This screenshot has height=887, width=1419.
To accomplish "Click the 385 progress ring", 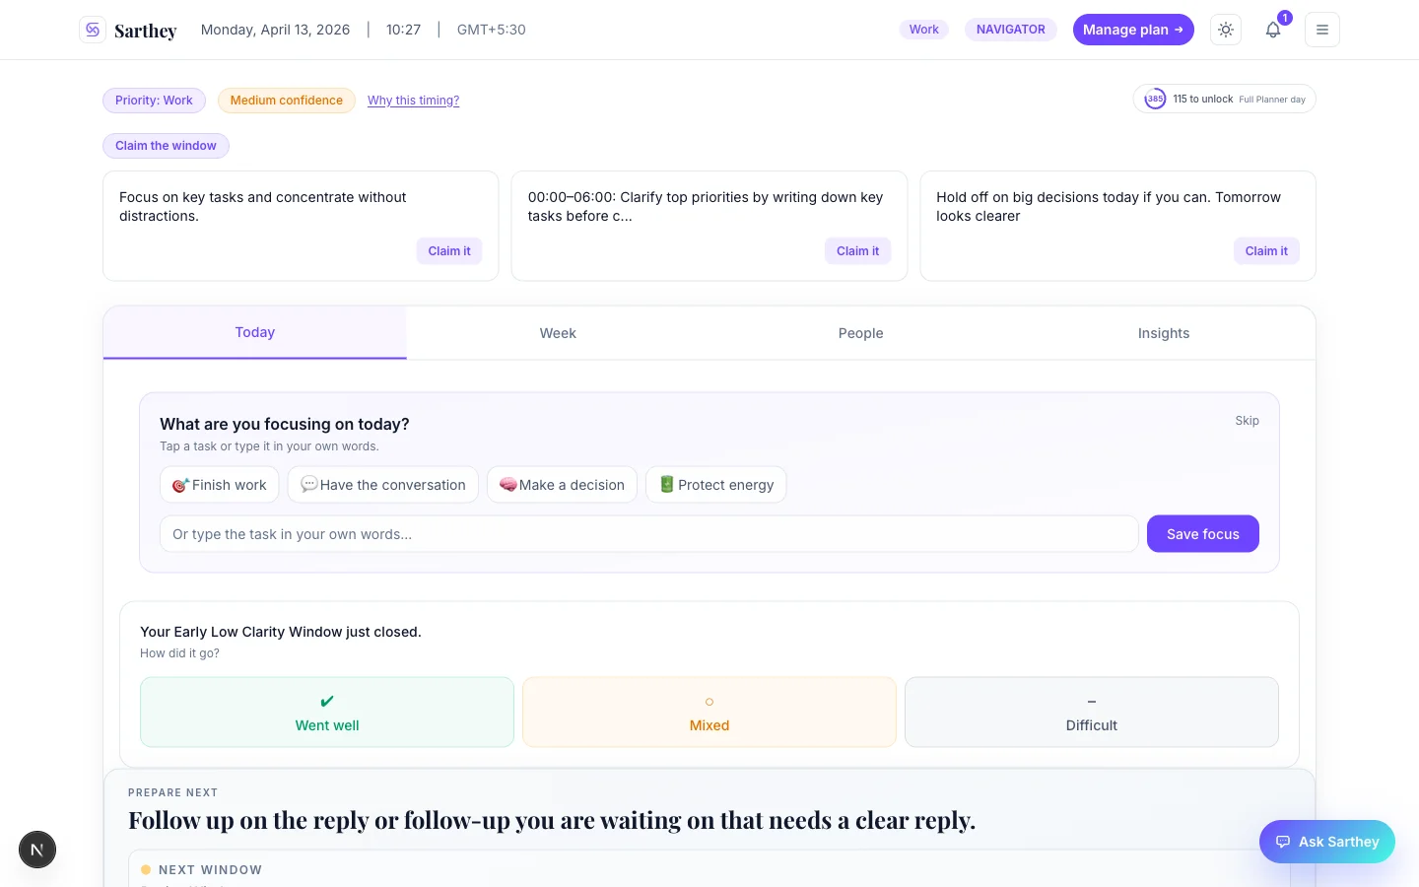I will 1154,99.
